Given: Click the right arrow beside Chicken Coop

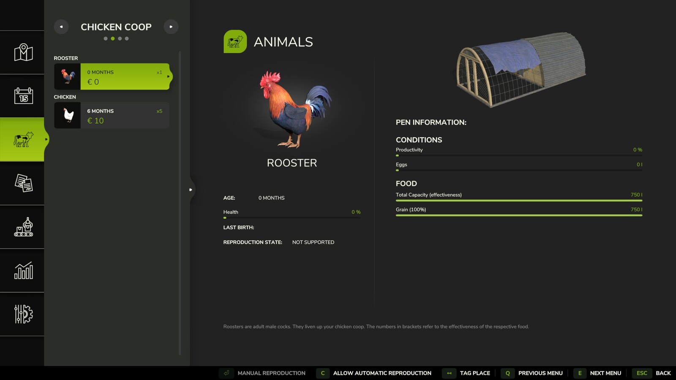Looking at the screenshot, I should [171, 27].
